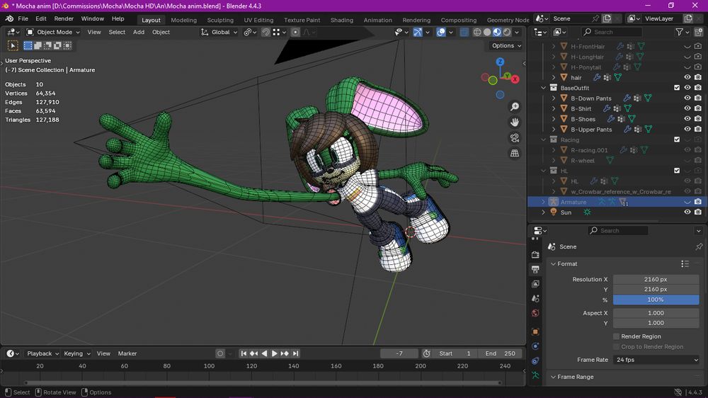Screen dimensions: 708x398
Task: Click the resolution percentage 100% slider
Action: click(x=656, y=300)
